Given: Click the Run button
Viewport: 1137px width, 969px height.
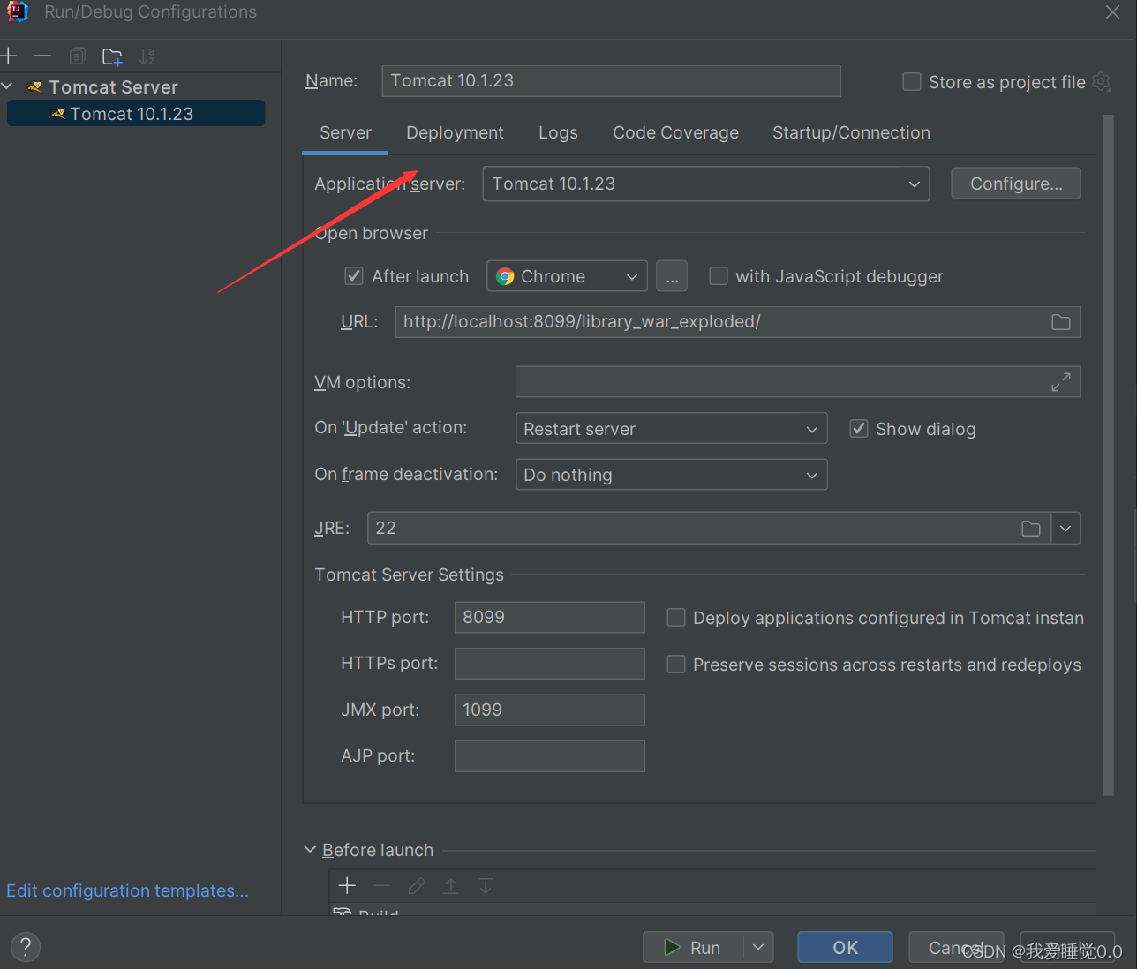Looking at the screenshot, I should [694, 947].
